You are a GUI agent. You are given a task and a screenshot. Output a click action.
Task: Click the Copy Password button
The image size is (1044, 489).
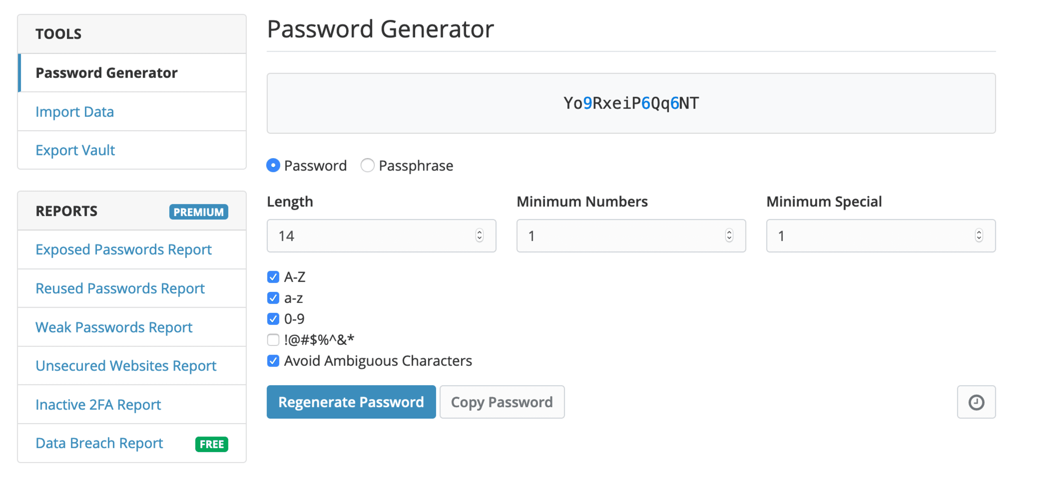(x=502, y=402)
